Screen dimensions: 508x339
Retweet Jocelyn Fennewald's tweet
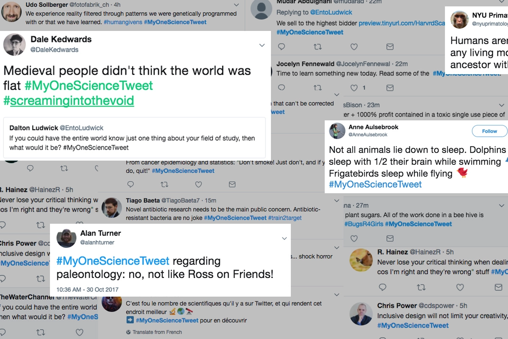pos(317,88)
